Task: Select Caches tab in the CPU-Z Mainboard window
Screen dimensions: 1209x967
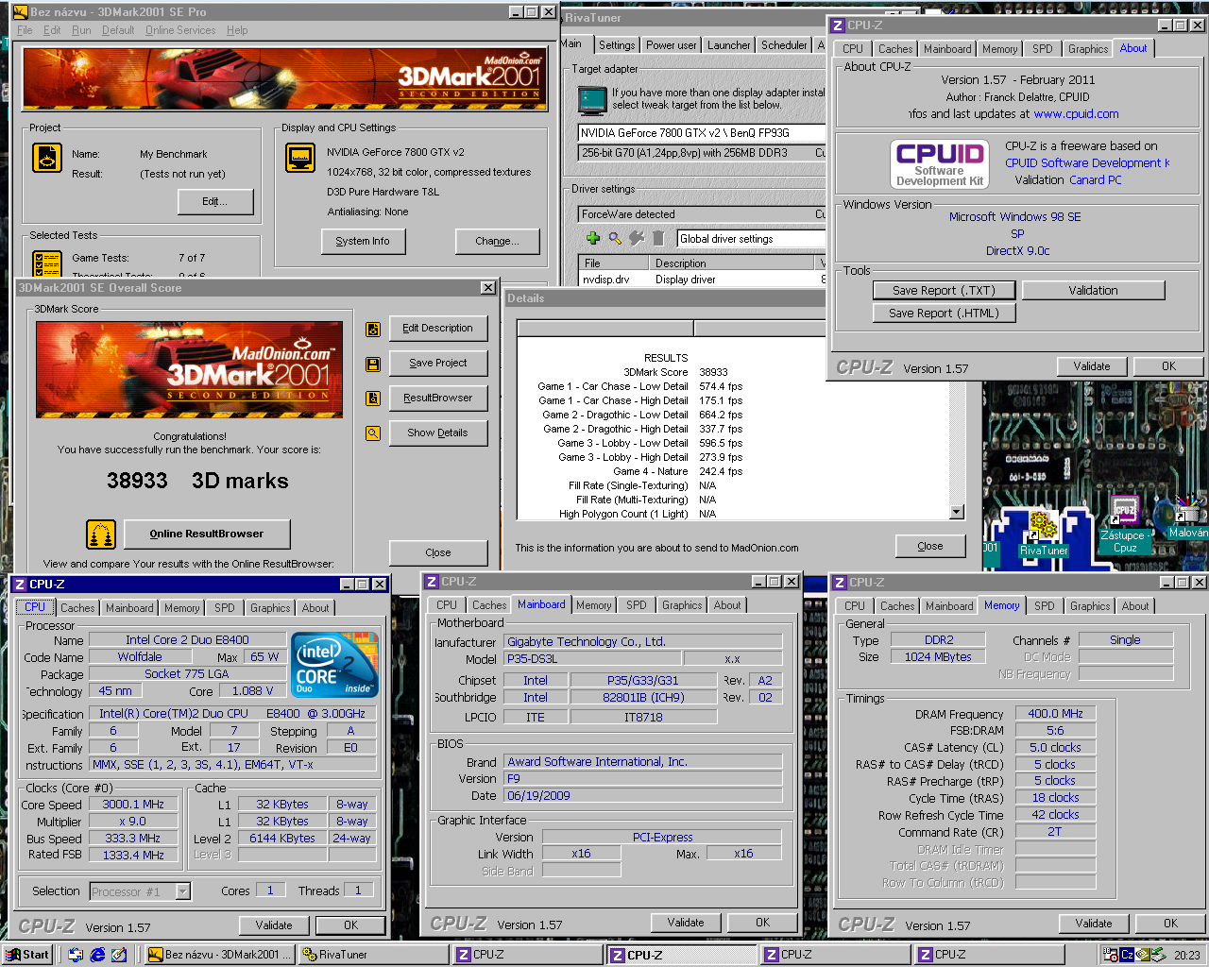Action: click(489, 605)
